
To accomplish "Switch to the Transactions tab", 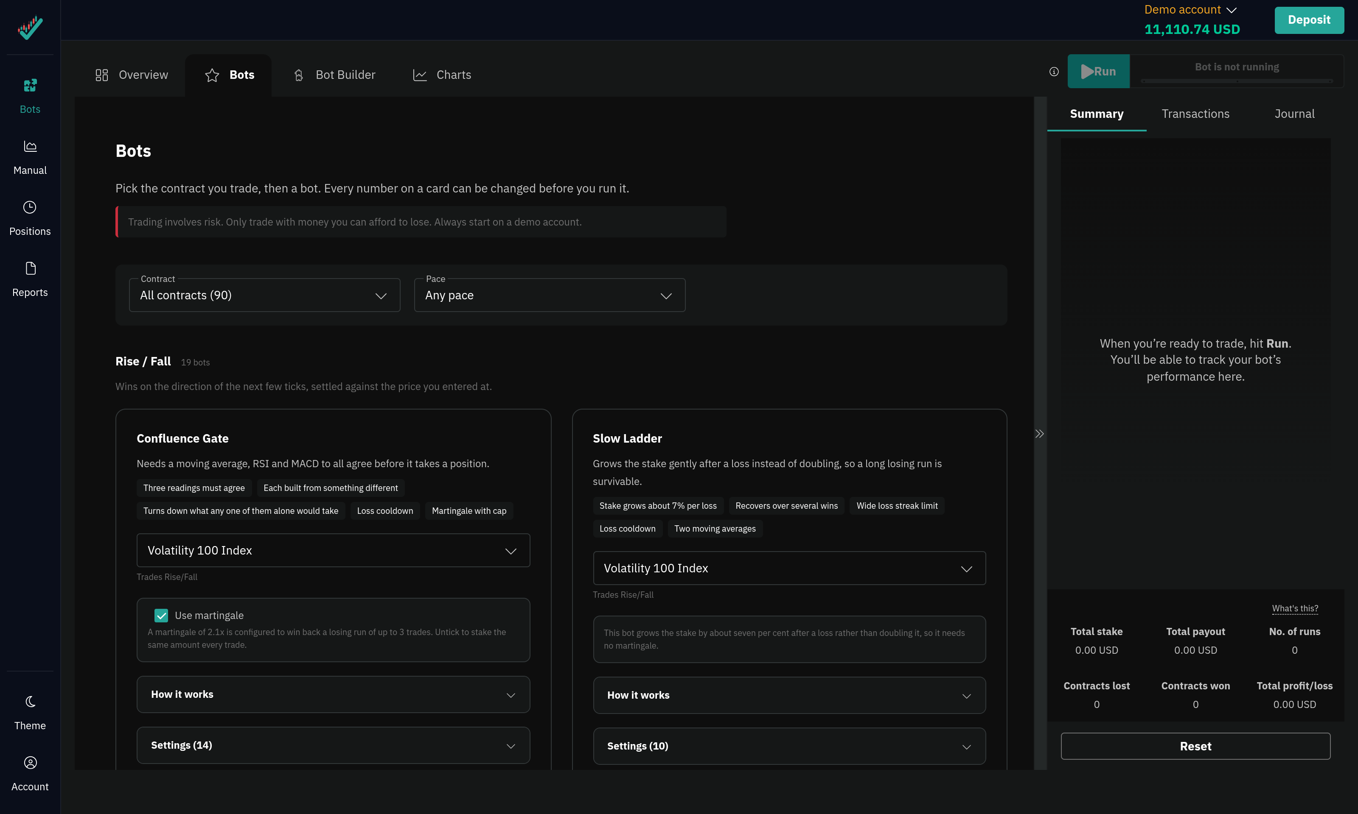I will click(1195, 114).
